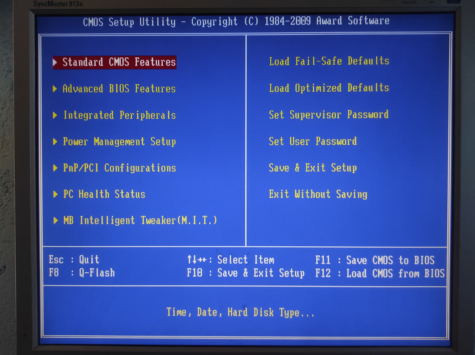Click arrow beside Power Management Setup
Image resolution: width=475 pixels, height=355 pixels.
[x=55, y=142]
